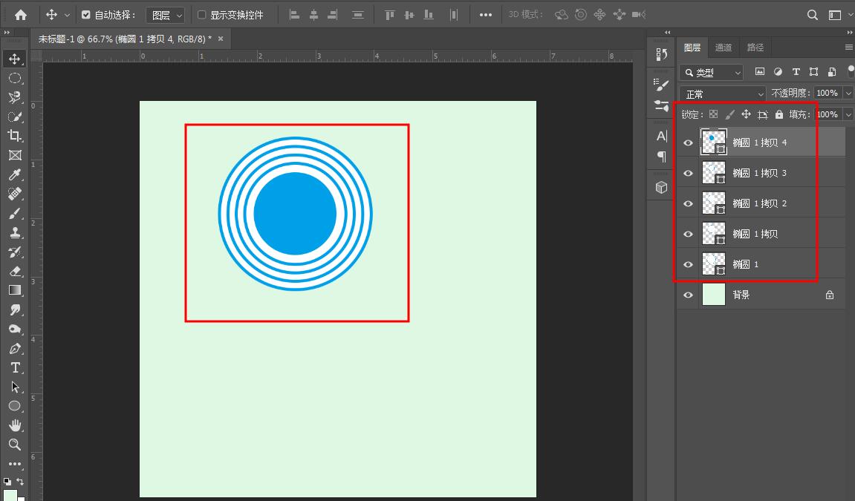Image resolution: width=855 pixels, height=501 pixels.
Task: Select the Move tool in the toolbar
Action: 15,58
